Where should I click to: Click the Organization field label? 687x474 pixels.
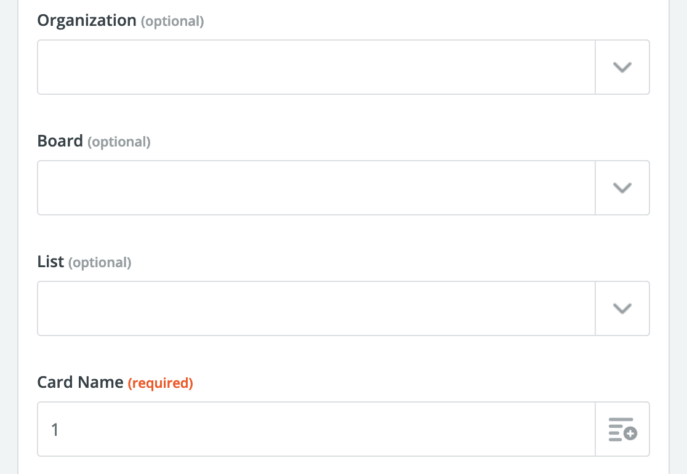tap(87, 20)
